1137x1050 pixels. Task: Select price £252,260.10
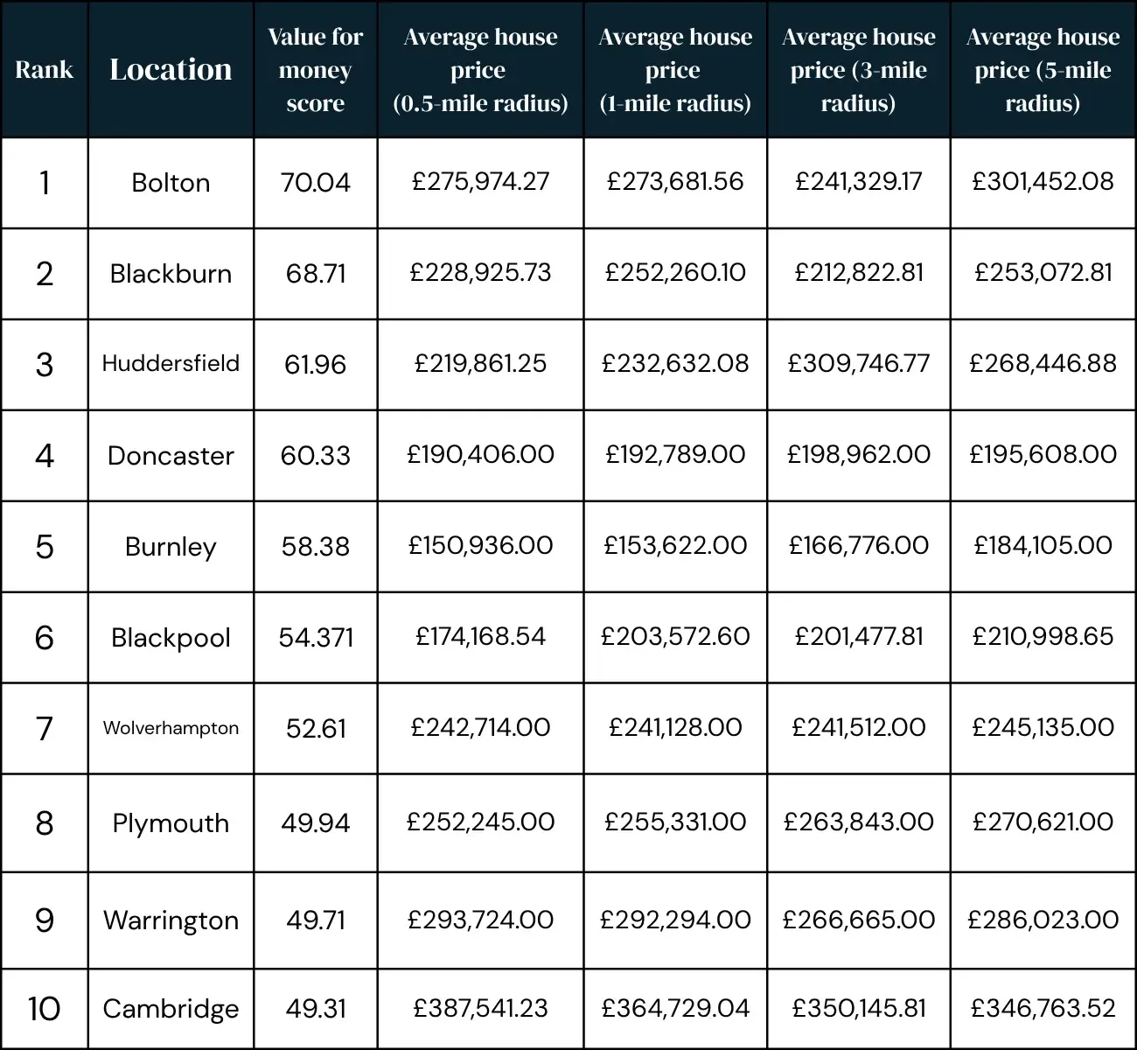(x=675, y=273)
